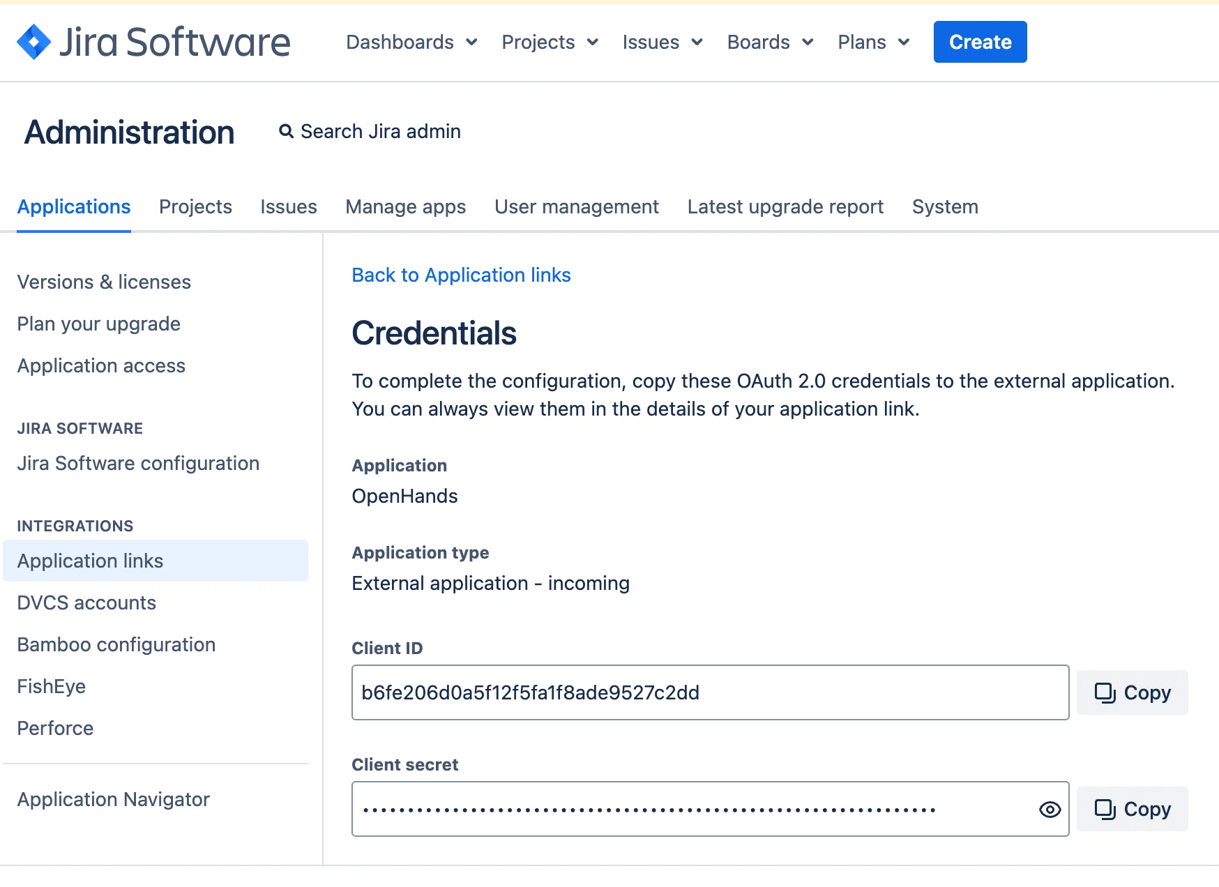Select the Applications admin tab
Image resolution: width=1219 pixels, height=887 pixels.
click(x=74, y=207)
